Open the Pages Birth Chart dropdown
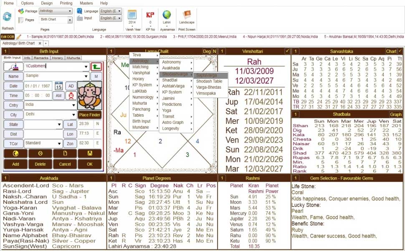Image resolution: width=405 pixels, height=251 pixels. click(70, 20)
